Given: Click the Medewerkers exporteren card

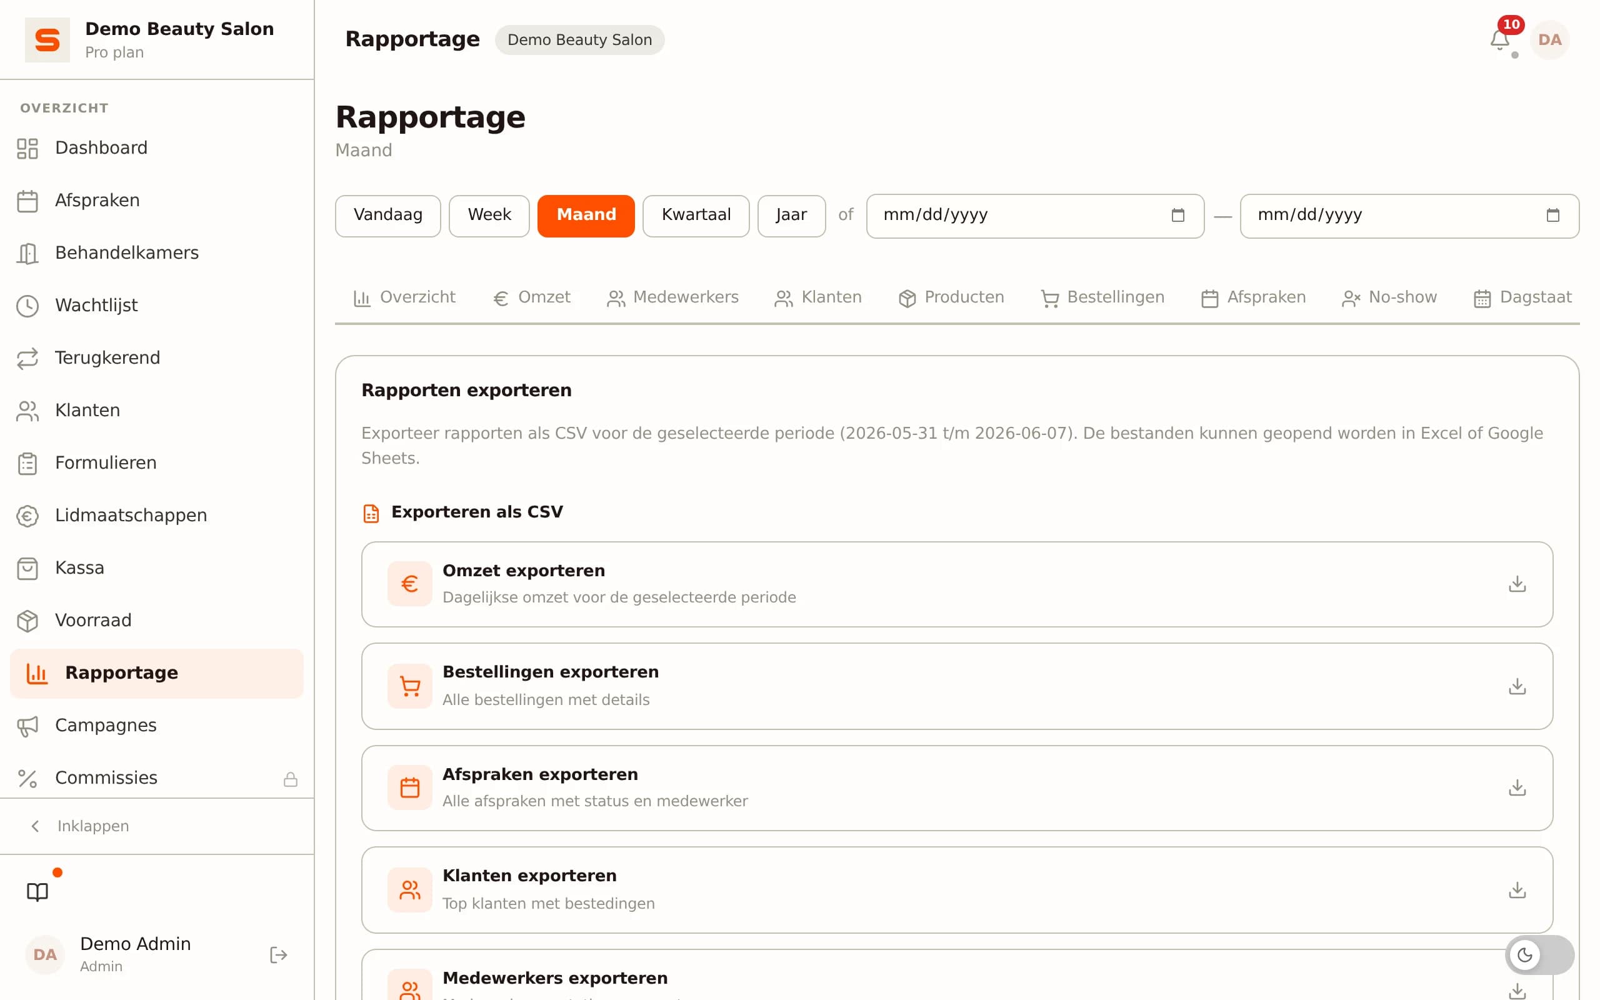Looking at the screenshot, I should pos(957,975).
